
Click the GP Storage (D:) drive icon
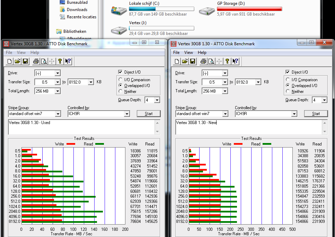(x=207, y=11)
